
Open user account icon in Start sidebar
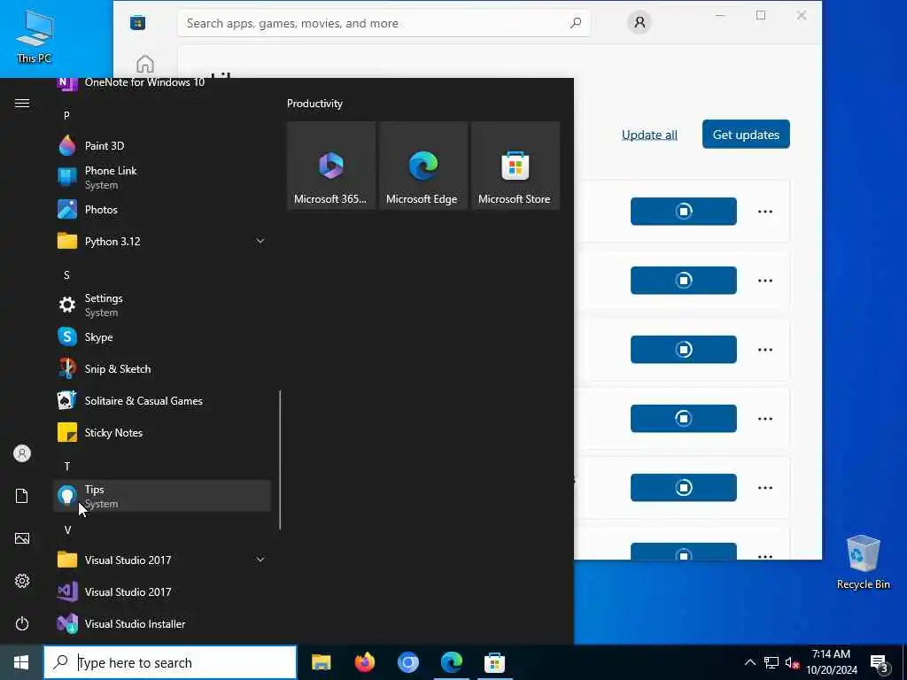coord(22,453)
